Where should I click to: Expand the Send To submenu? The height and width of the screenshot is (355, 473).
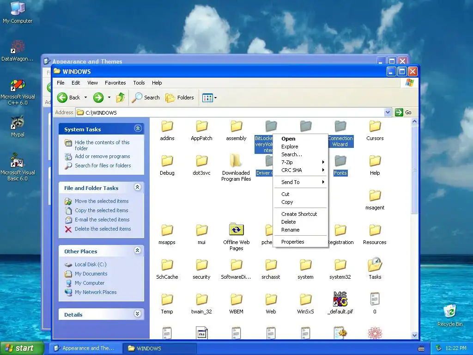tap(300, 182)
